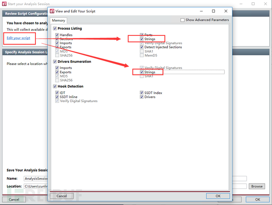The image size is (272, 205).
Task: Enable SHA1 under Process Listing
Action: point(142,51)
